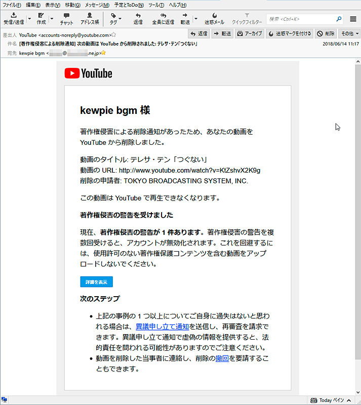Screen dimensions: 361x405
Task: Click the kewpie bgm 様 heading
Action: coord(115,110)
